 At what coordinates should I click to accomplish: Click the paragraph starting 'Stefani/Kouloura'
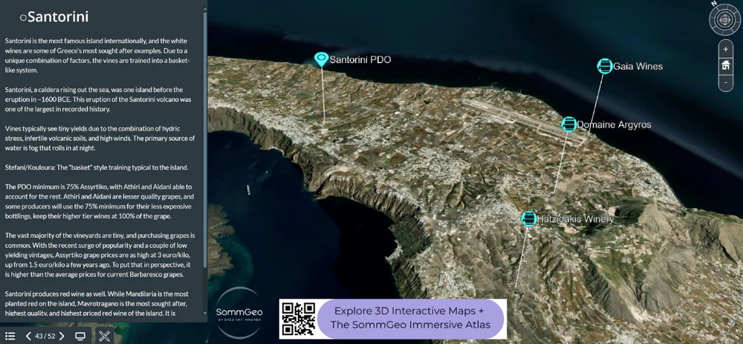(x=97, y=168)
